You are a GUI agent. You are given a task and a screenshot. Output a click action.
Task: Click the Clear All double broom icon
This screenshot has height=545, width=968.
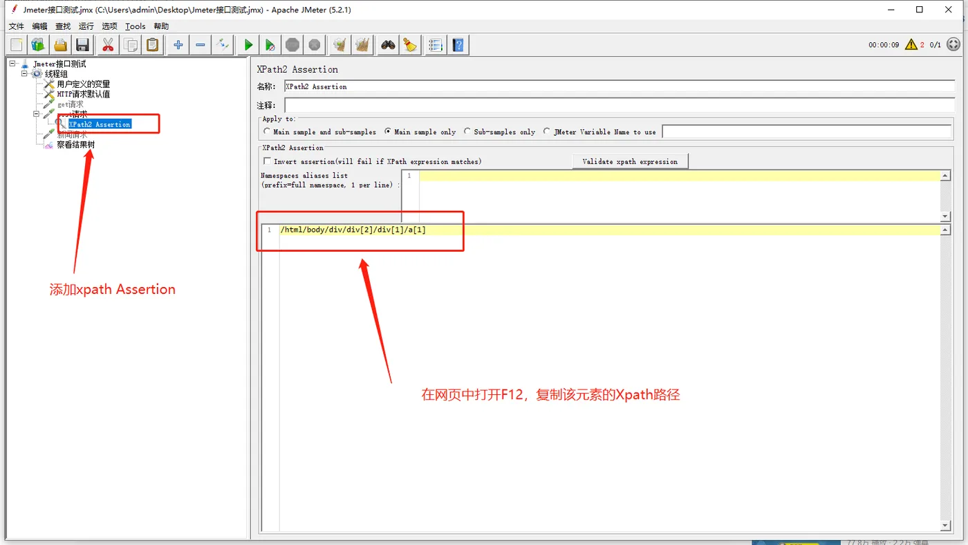tap(362, 45)
